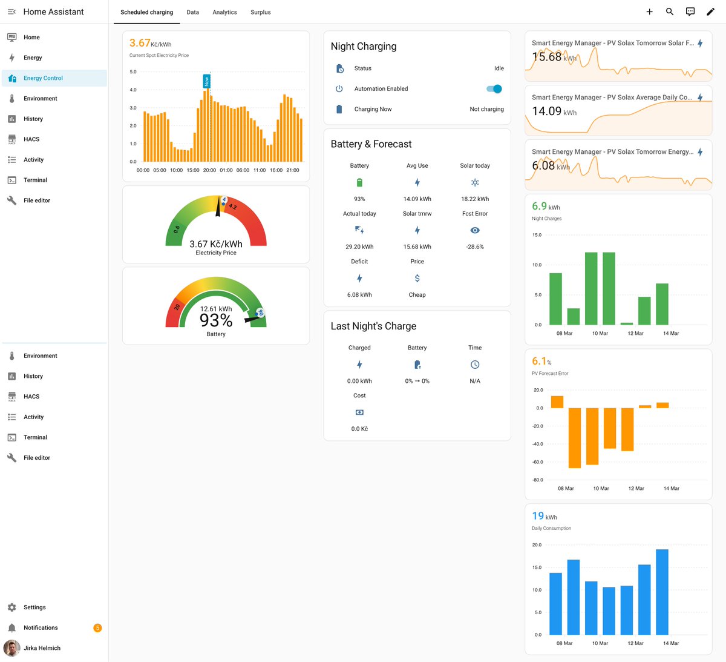Click the Actual today solar icon
This screenshot has height=662, width=726.
pyautogui.click(x=359, y=230)
